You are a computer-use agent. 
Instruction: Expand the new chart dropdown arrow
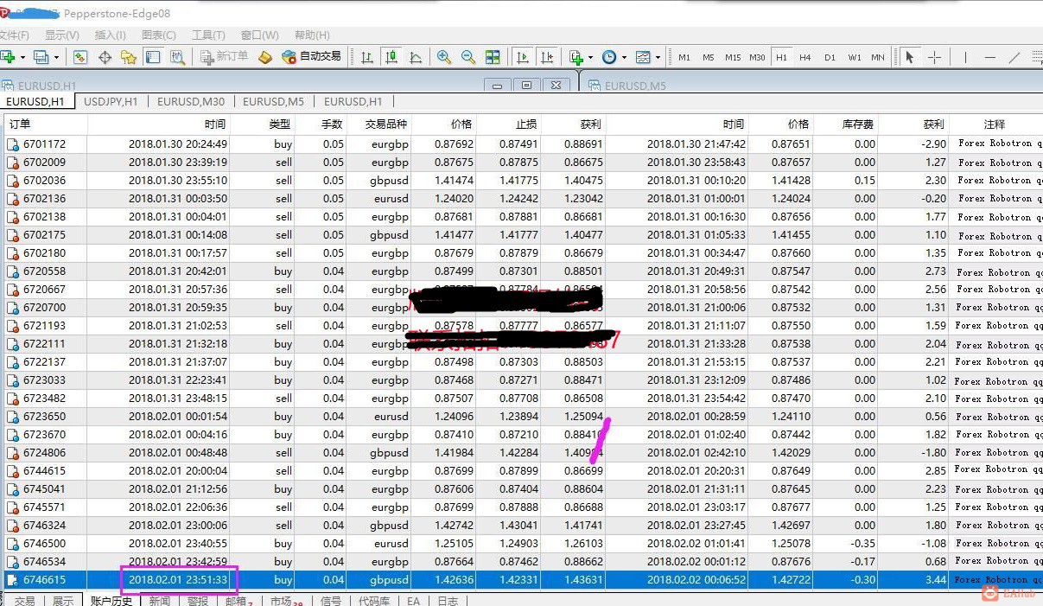point(21,57)
